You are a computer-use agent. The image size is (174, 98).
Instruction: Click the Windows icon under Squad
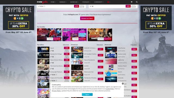(x=53, y=51)
